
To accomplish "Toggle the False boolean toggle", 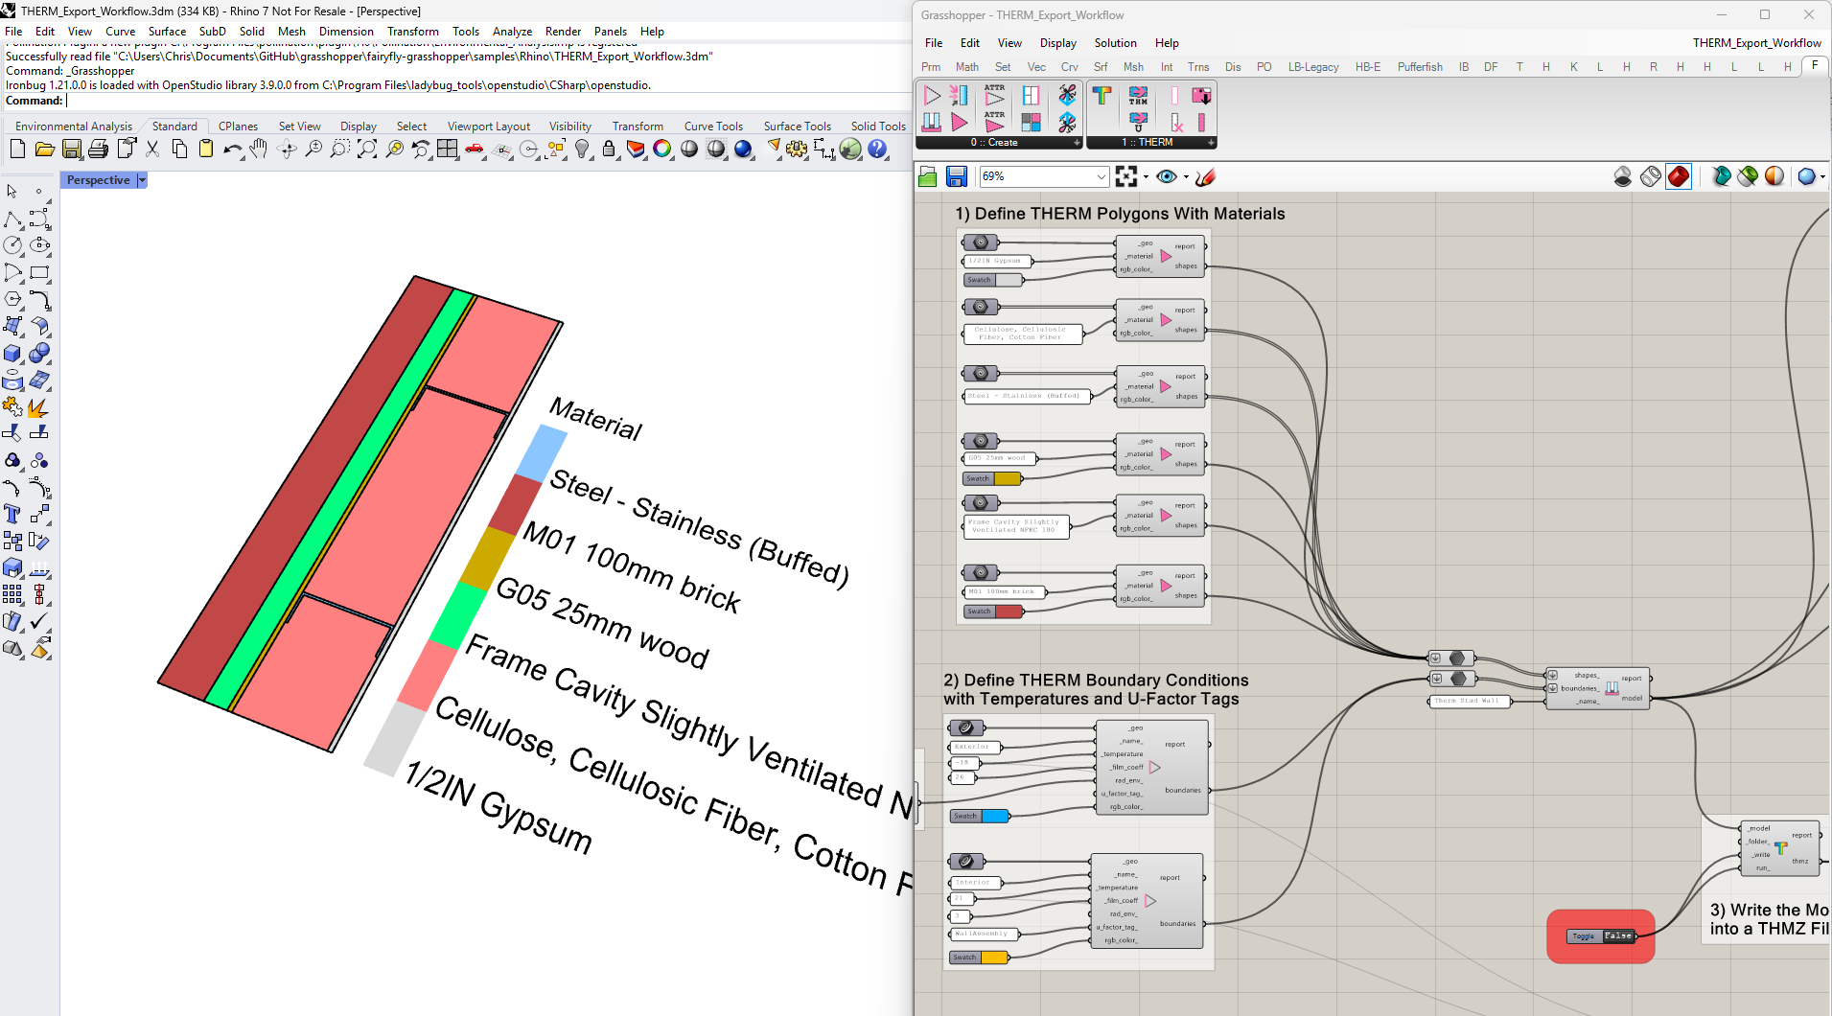I will (x=1617, y=936).
